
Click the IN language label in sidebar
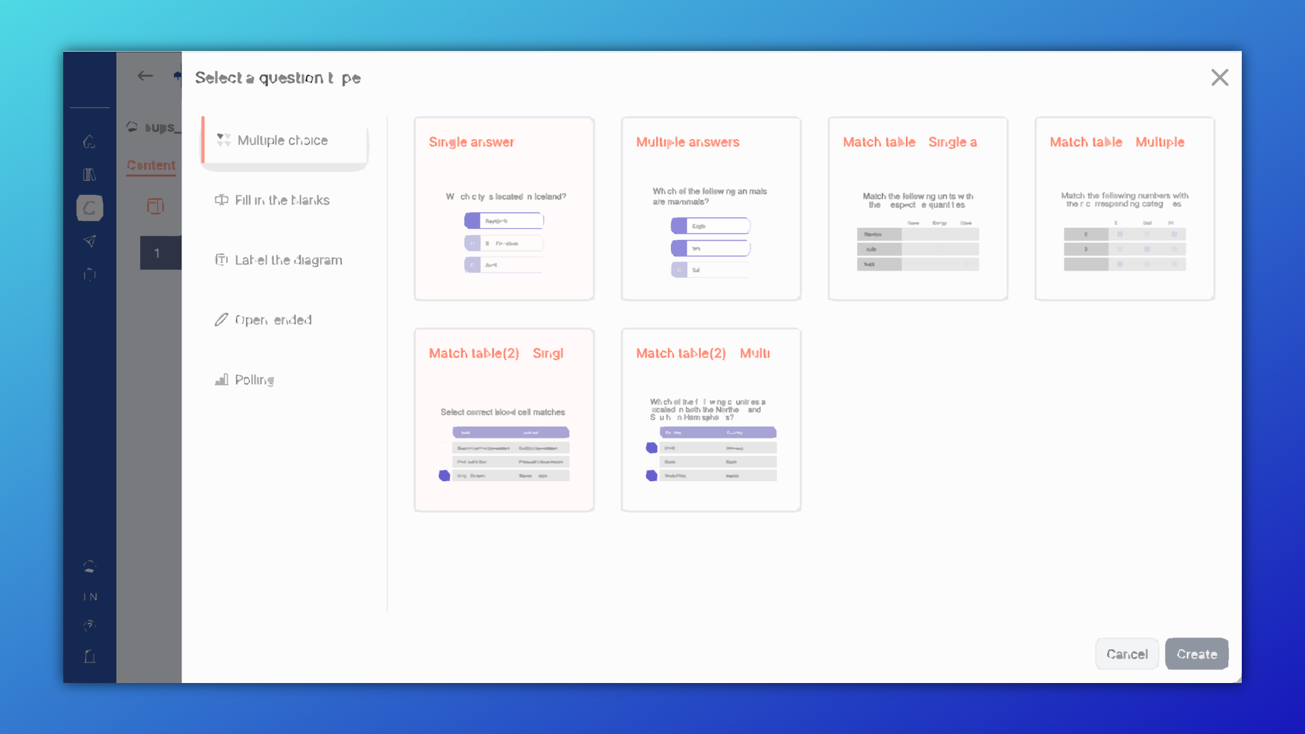click(90, 597)
